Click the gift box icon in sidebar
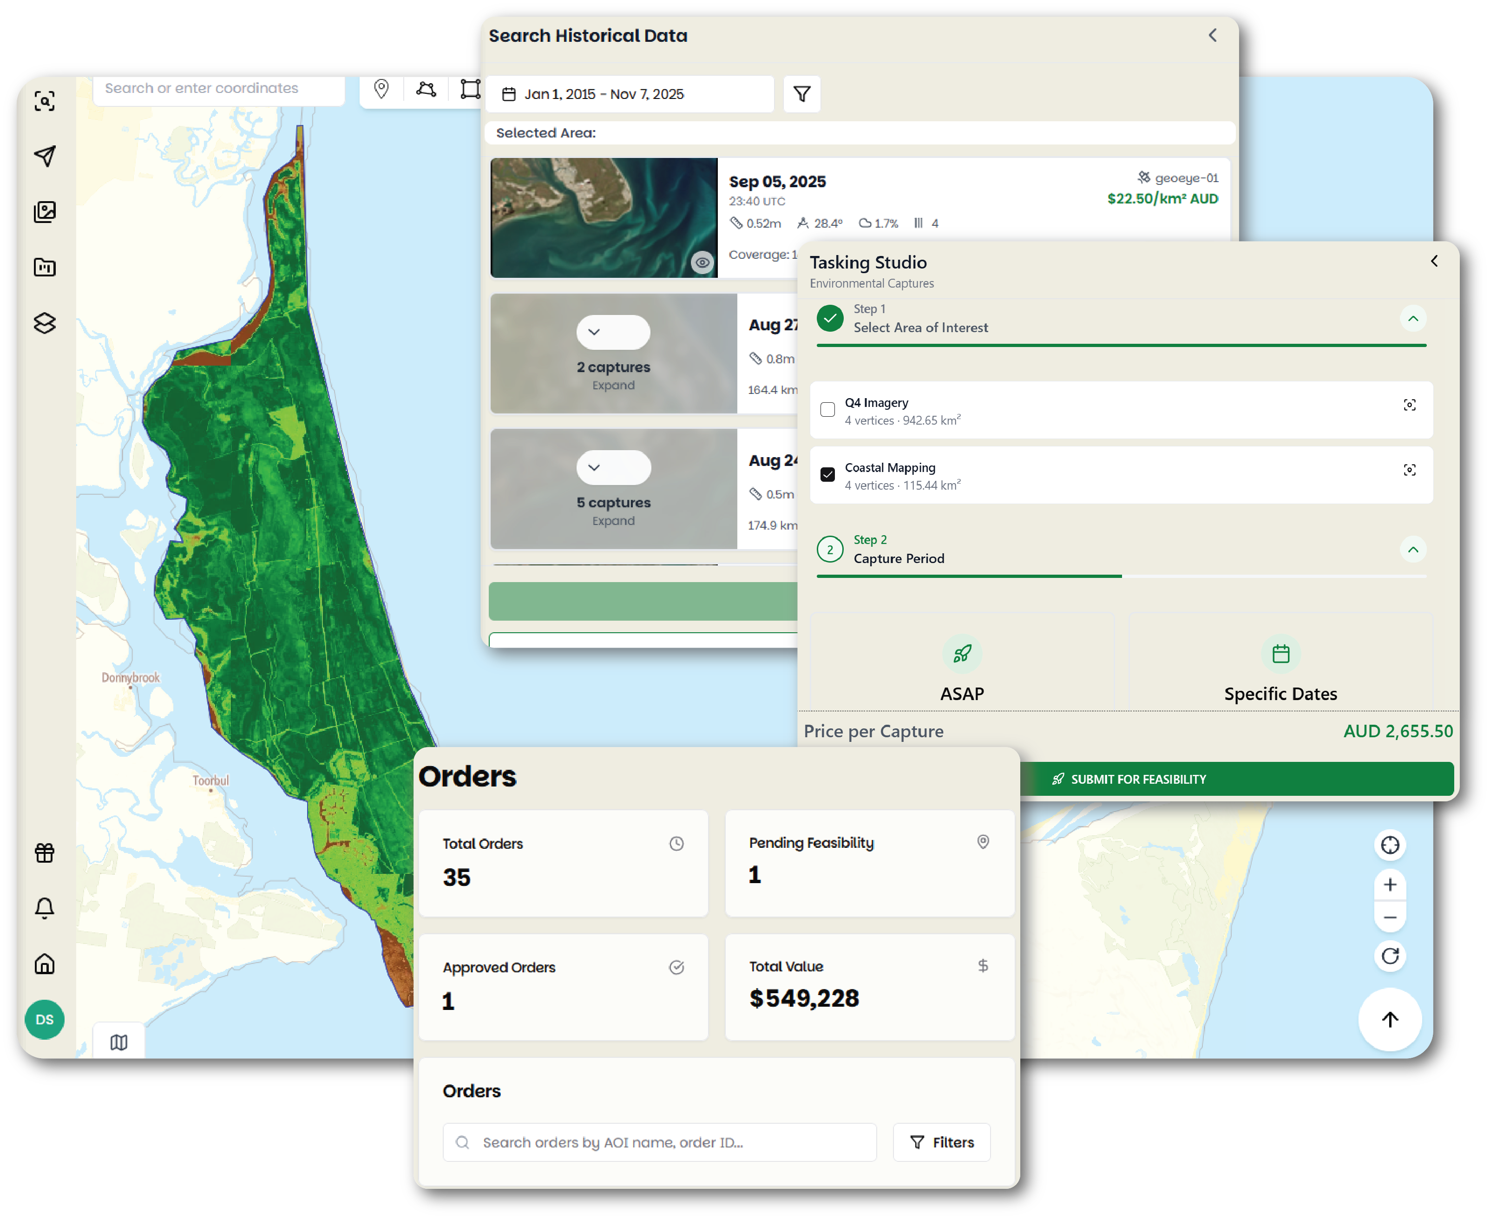 pyautogui.click(x=45, y=852)
